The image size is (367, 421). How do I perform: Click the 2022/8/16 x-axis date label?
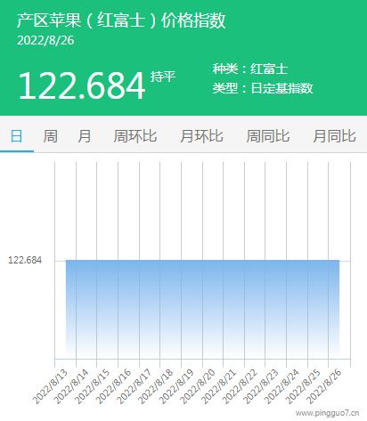(x=113, y=387)
